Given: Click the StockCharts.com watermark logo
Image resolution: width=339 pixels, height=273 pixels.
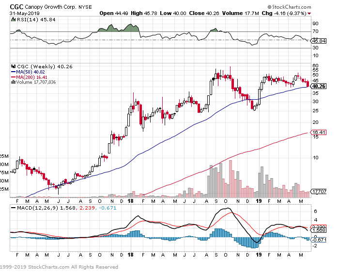Looking at the screenshot, I should (289, 7).
